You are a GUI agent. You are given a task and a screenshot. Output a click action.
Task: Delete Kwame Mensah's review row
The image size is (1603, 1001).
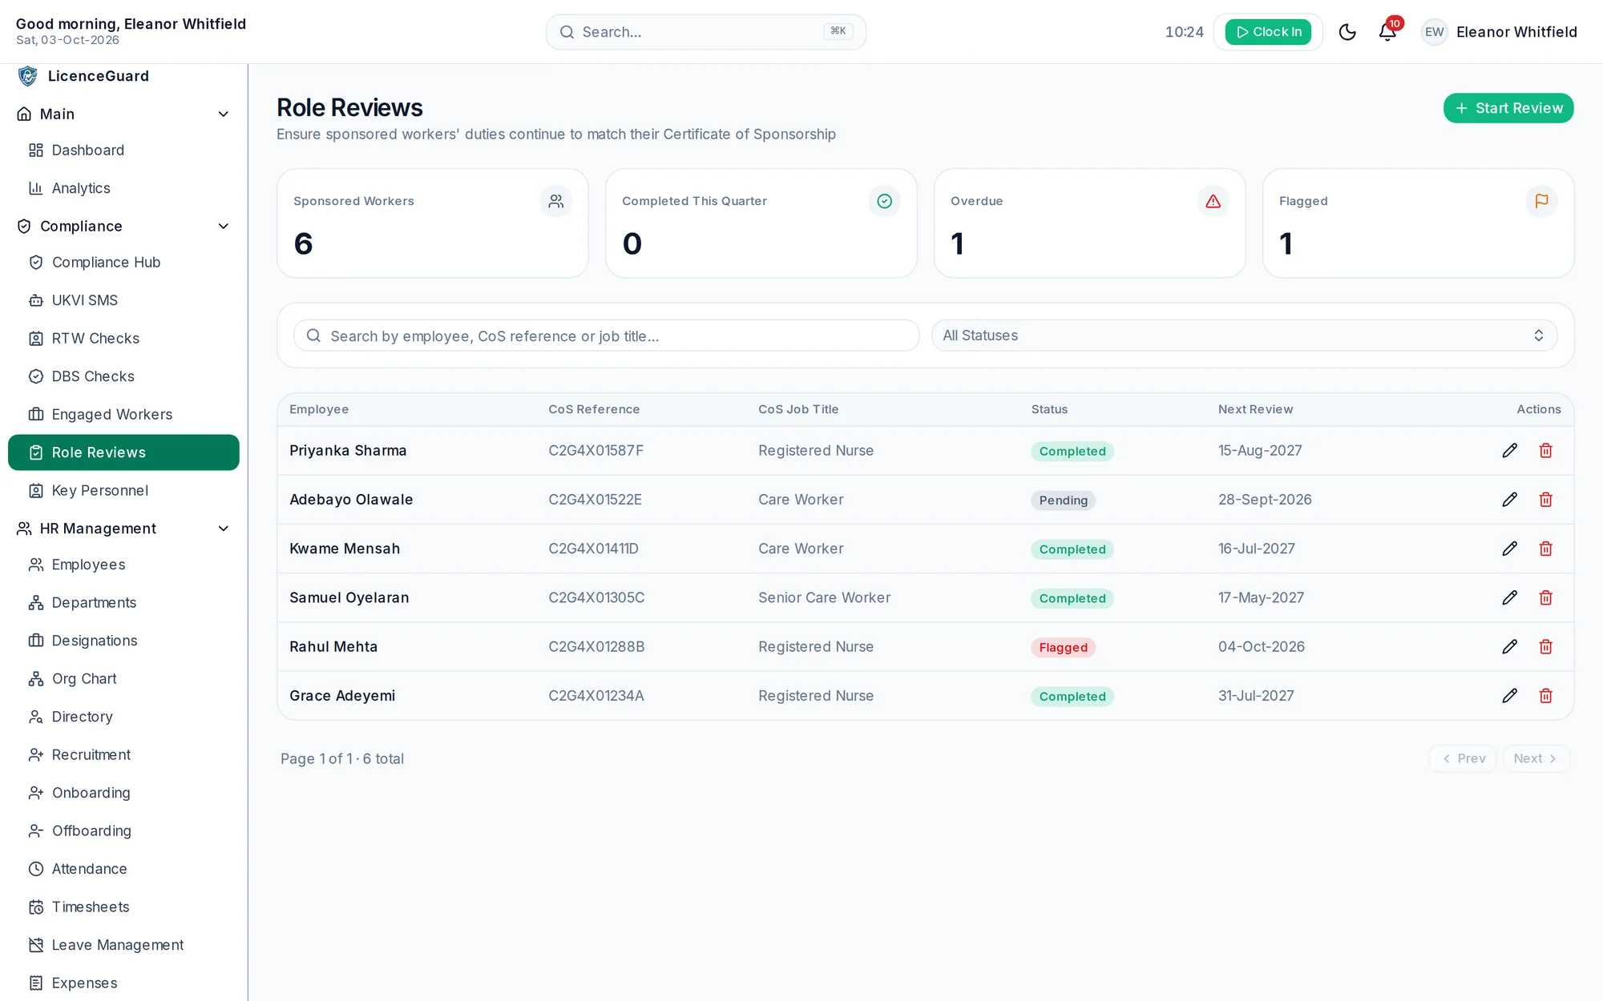(1546, 549)
